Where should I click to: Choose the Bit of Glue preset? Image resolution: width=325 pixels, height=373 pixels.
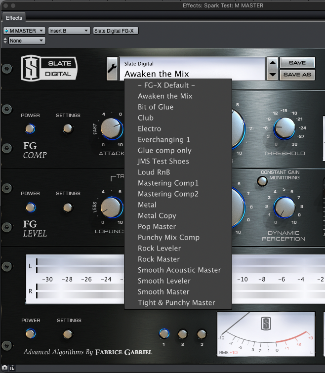point(178,107)
